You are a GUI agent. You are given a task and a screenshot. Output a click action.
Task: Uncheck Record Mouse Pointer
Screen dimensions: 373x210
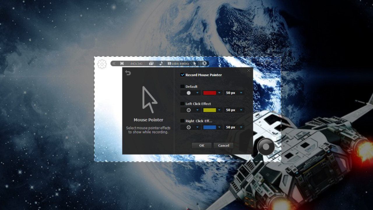click(182, 75)
